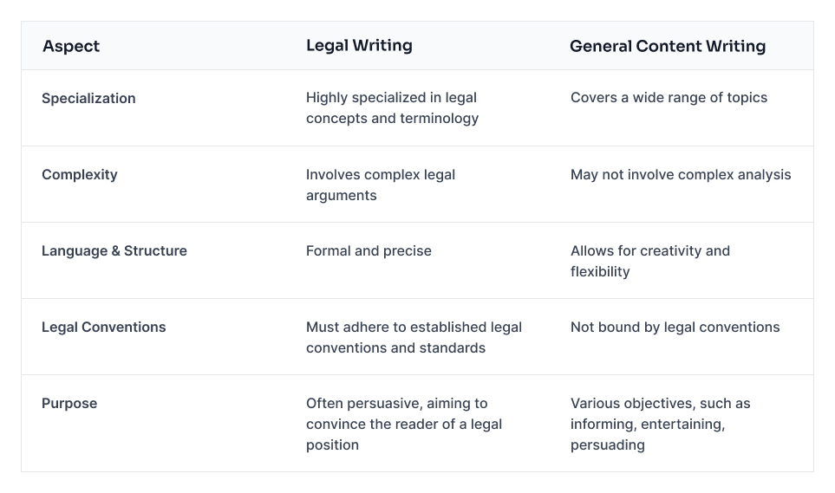Click the 'Formal and precise' cell
Screen dimensions: 835x493
click(369, 250)
